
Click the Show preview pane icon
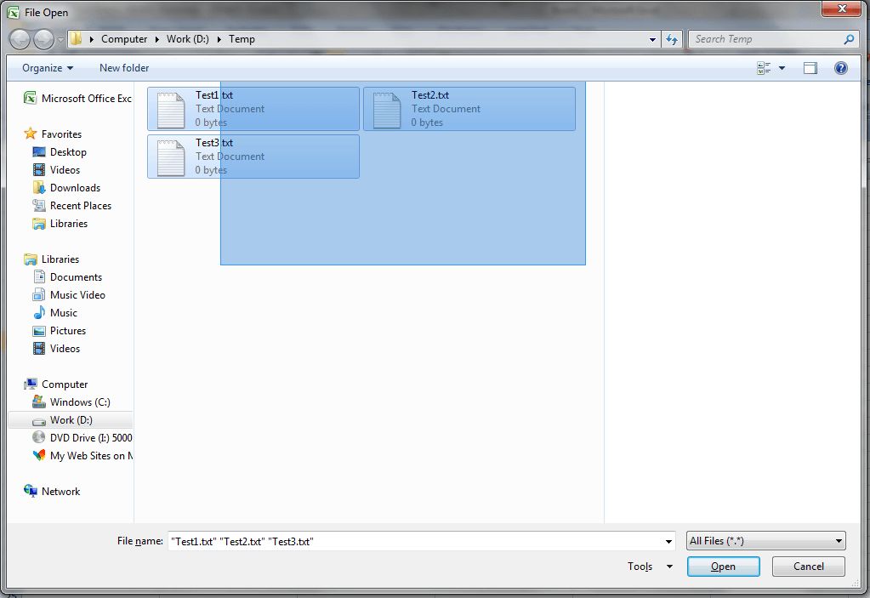810,67
